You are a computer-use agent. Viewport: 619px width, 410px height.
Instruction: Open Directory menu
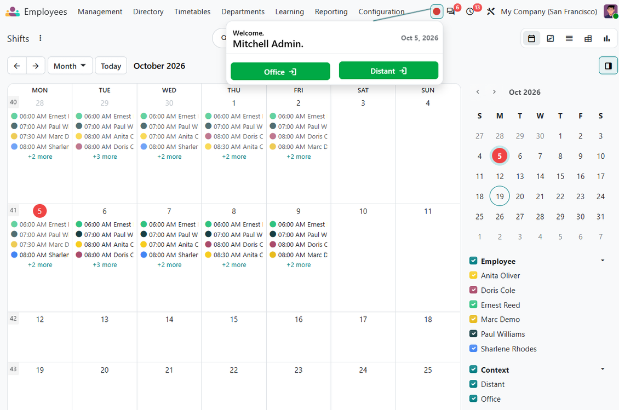(148, 11)
